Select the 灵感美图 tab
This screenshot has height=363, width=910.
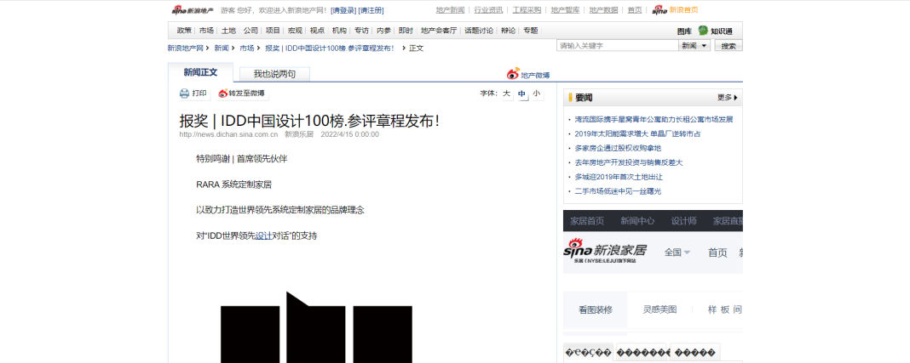click(659, 309)
